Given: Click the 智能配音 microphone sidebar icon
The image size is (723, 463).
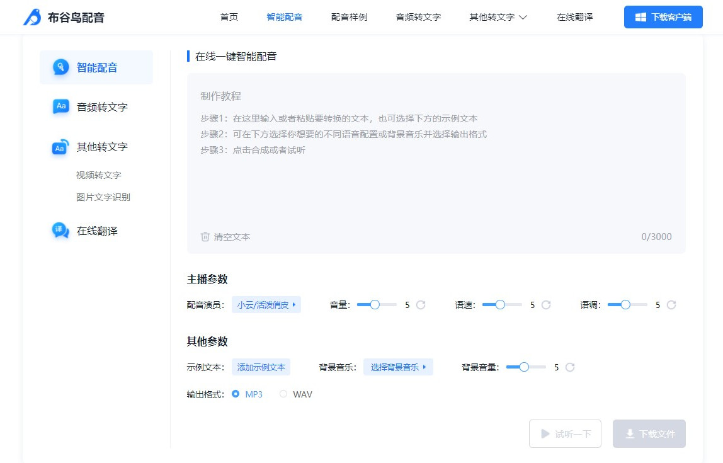Looking at the screenshot, I should pos(61,67).
